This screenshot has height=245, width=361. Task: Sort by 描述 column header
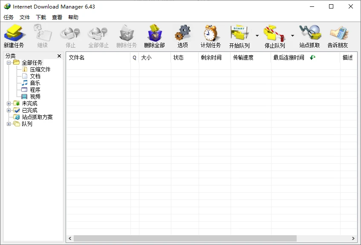point(349,57)
